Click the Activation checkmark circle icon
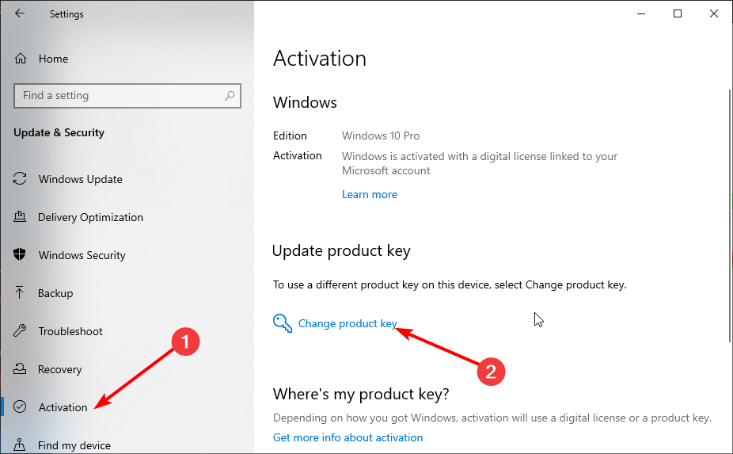 (x=20, y=406)
